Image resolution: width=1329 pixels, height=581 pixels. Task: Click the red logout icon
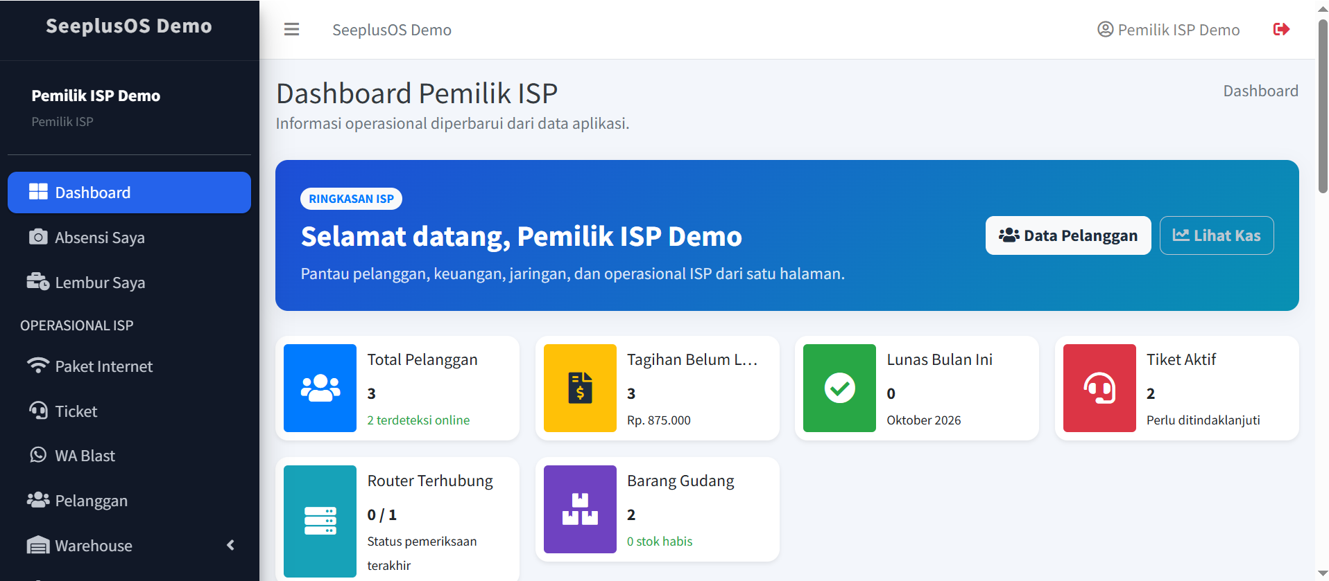click(x=1281, y=29)
